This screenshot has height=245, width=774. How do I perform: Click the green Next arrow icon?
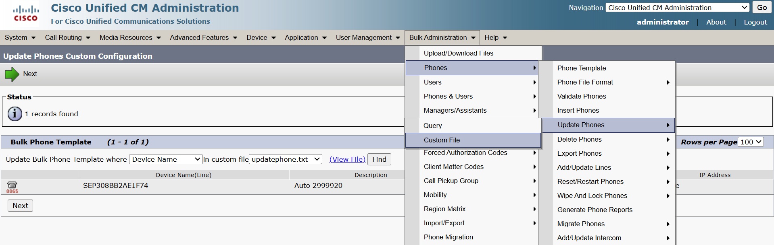[x=12, y=74]
